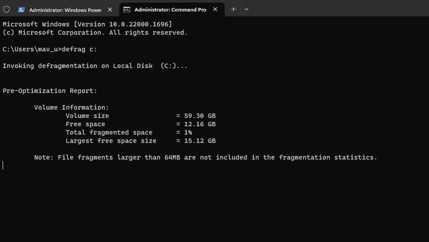Click the Total fragmented space 1% value
This screenshot has height=242, width=429.
[188, 132]
